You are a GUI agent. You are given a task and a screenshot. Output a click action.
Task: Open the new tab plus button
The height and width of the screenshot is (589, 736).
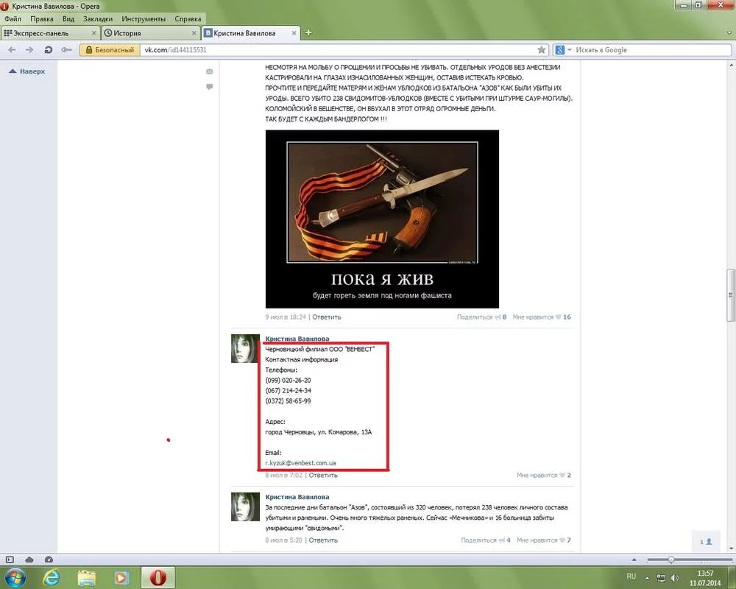coord(308,33)
